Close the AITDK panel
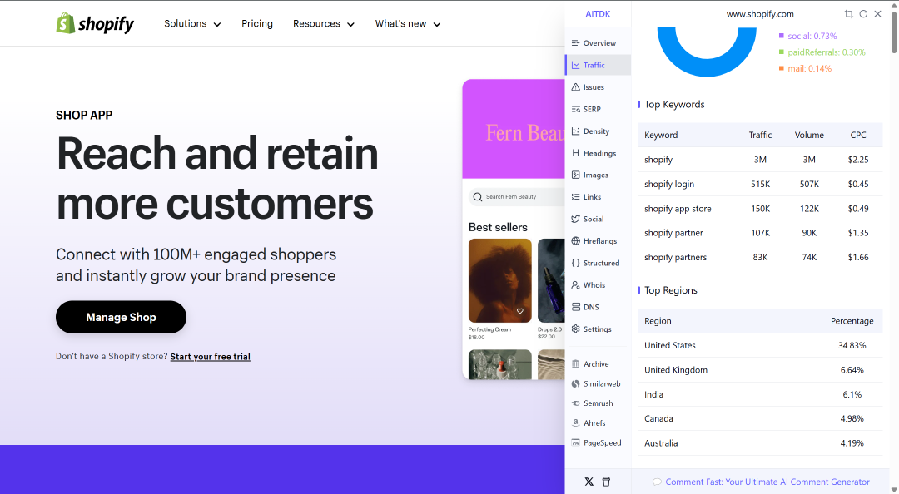The image size is (899, 494). [878, 14]
